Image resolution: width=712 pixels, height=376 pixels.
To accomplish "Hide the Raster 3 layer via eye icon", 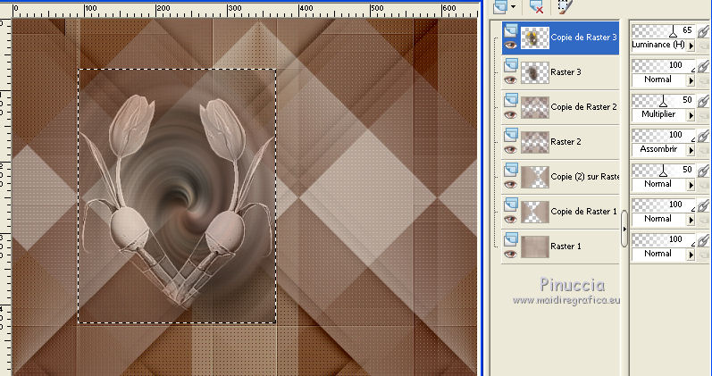I will pos(510,79).
